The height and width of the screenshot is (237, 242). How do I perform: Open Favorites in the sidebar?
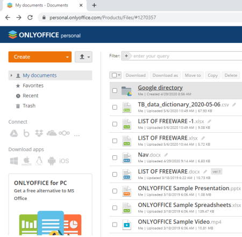pos(33,85)
